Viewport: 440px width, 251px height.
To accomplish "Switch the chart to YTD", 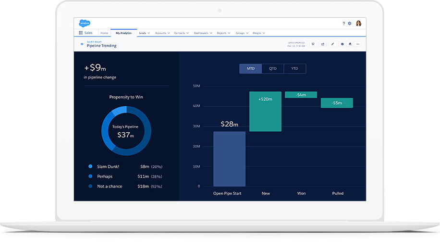I will pos(294,69).
